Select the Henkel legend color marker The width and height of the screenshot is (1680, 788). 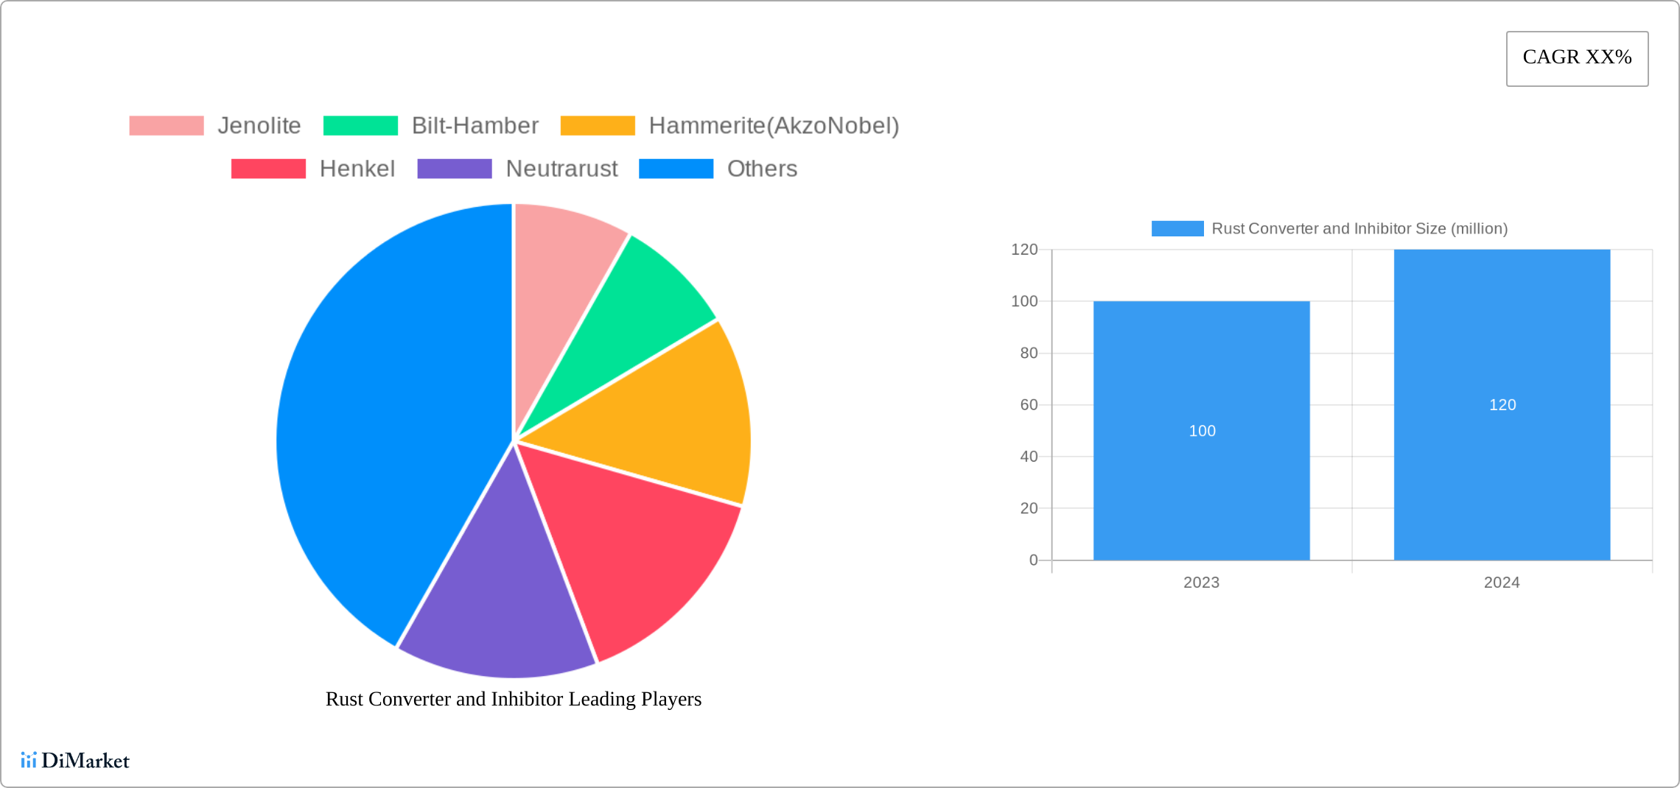(x=269, y=169)
